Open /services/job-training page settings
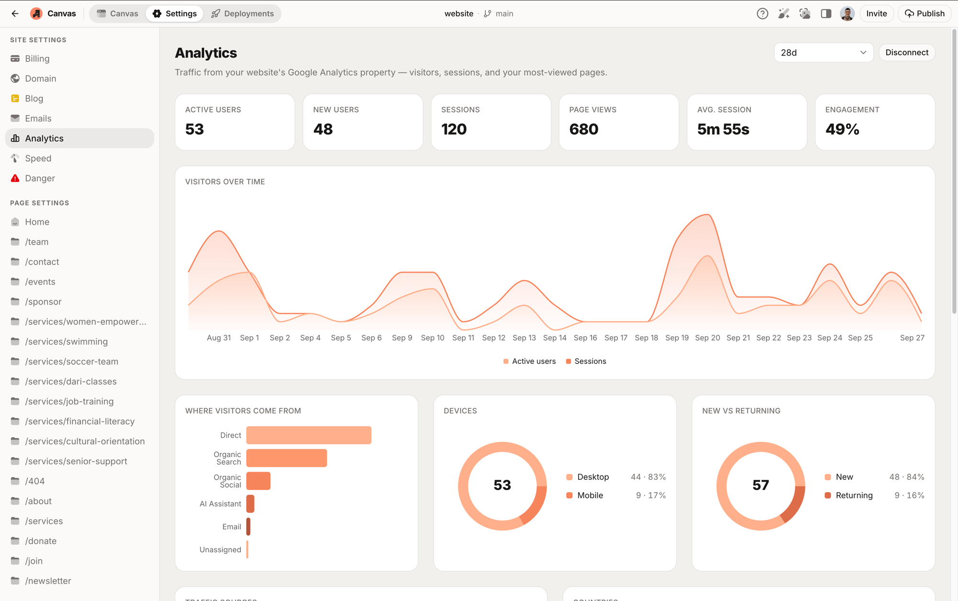 80,401
